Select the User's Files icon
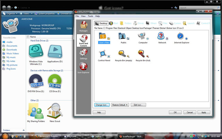222x139 pixels. click(104, 38)
